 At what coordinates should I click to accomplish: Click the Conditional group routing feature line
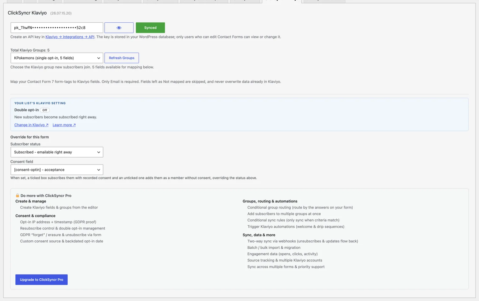point(300,207)
